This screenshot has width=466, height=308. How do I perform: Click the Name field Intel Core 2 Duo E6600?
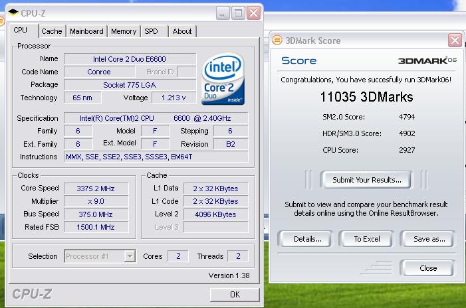click(130, 59)
